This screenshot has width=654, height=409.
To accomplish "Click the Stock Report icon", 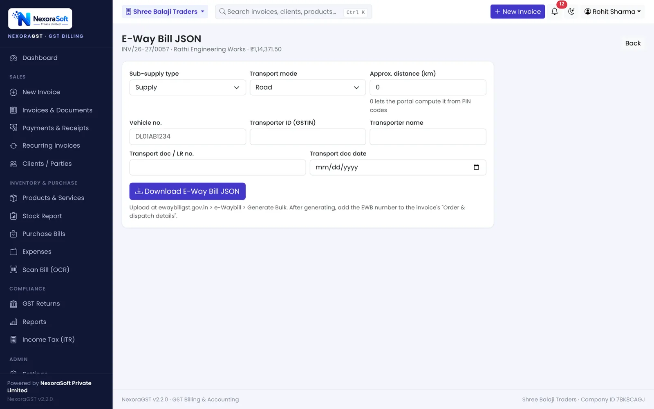I will coord(13,216).
